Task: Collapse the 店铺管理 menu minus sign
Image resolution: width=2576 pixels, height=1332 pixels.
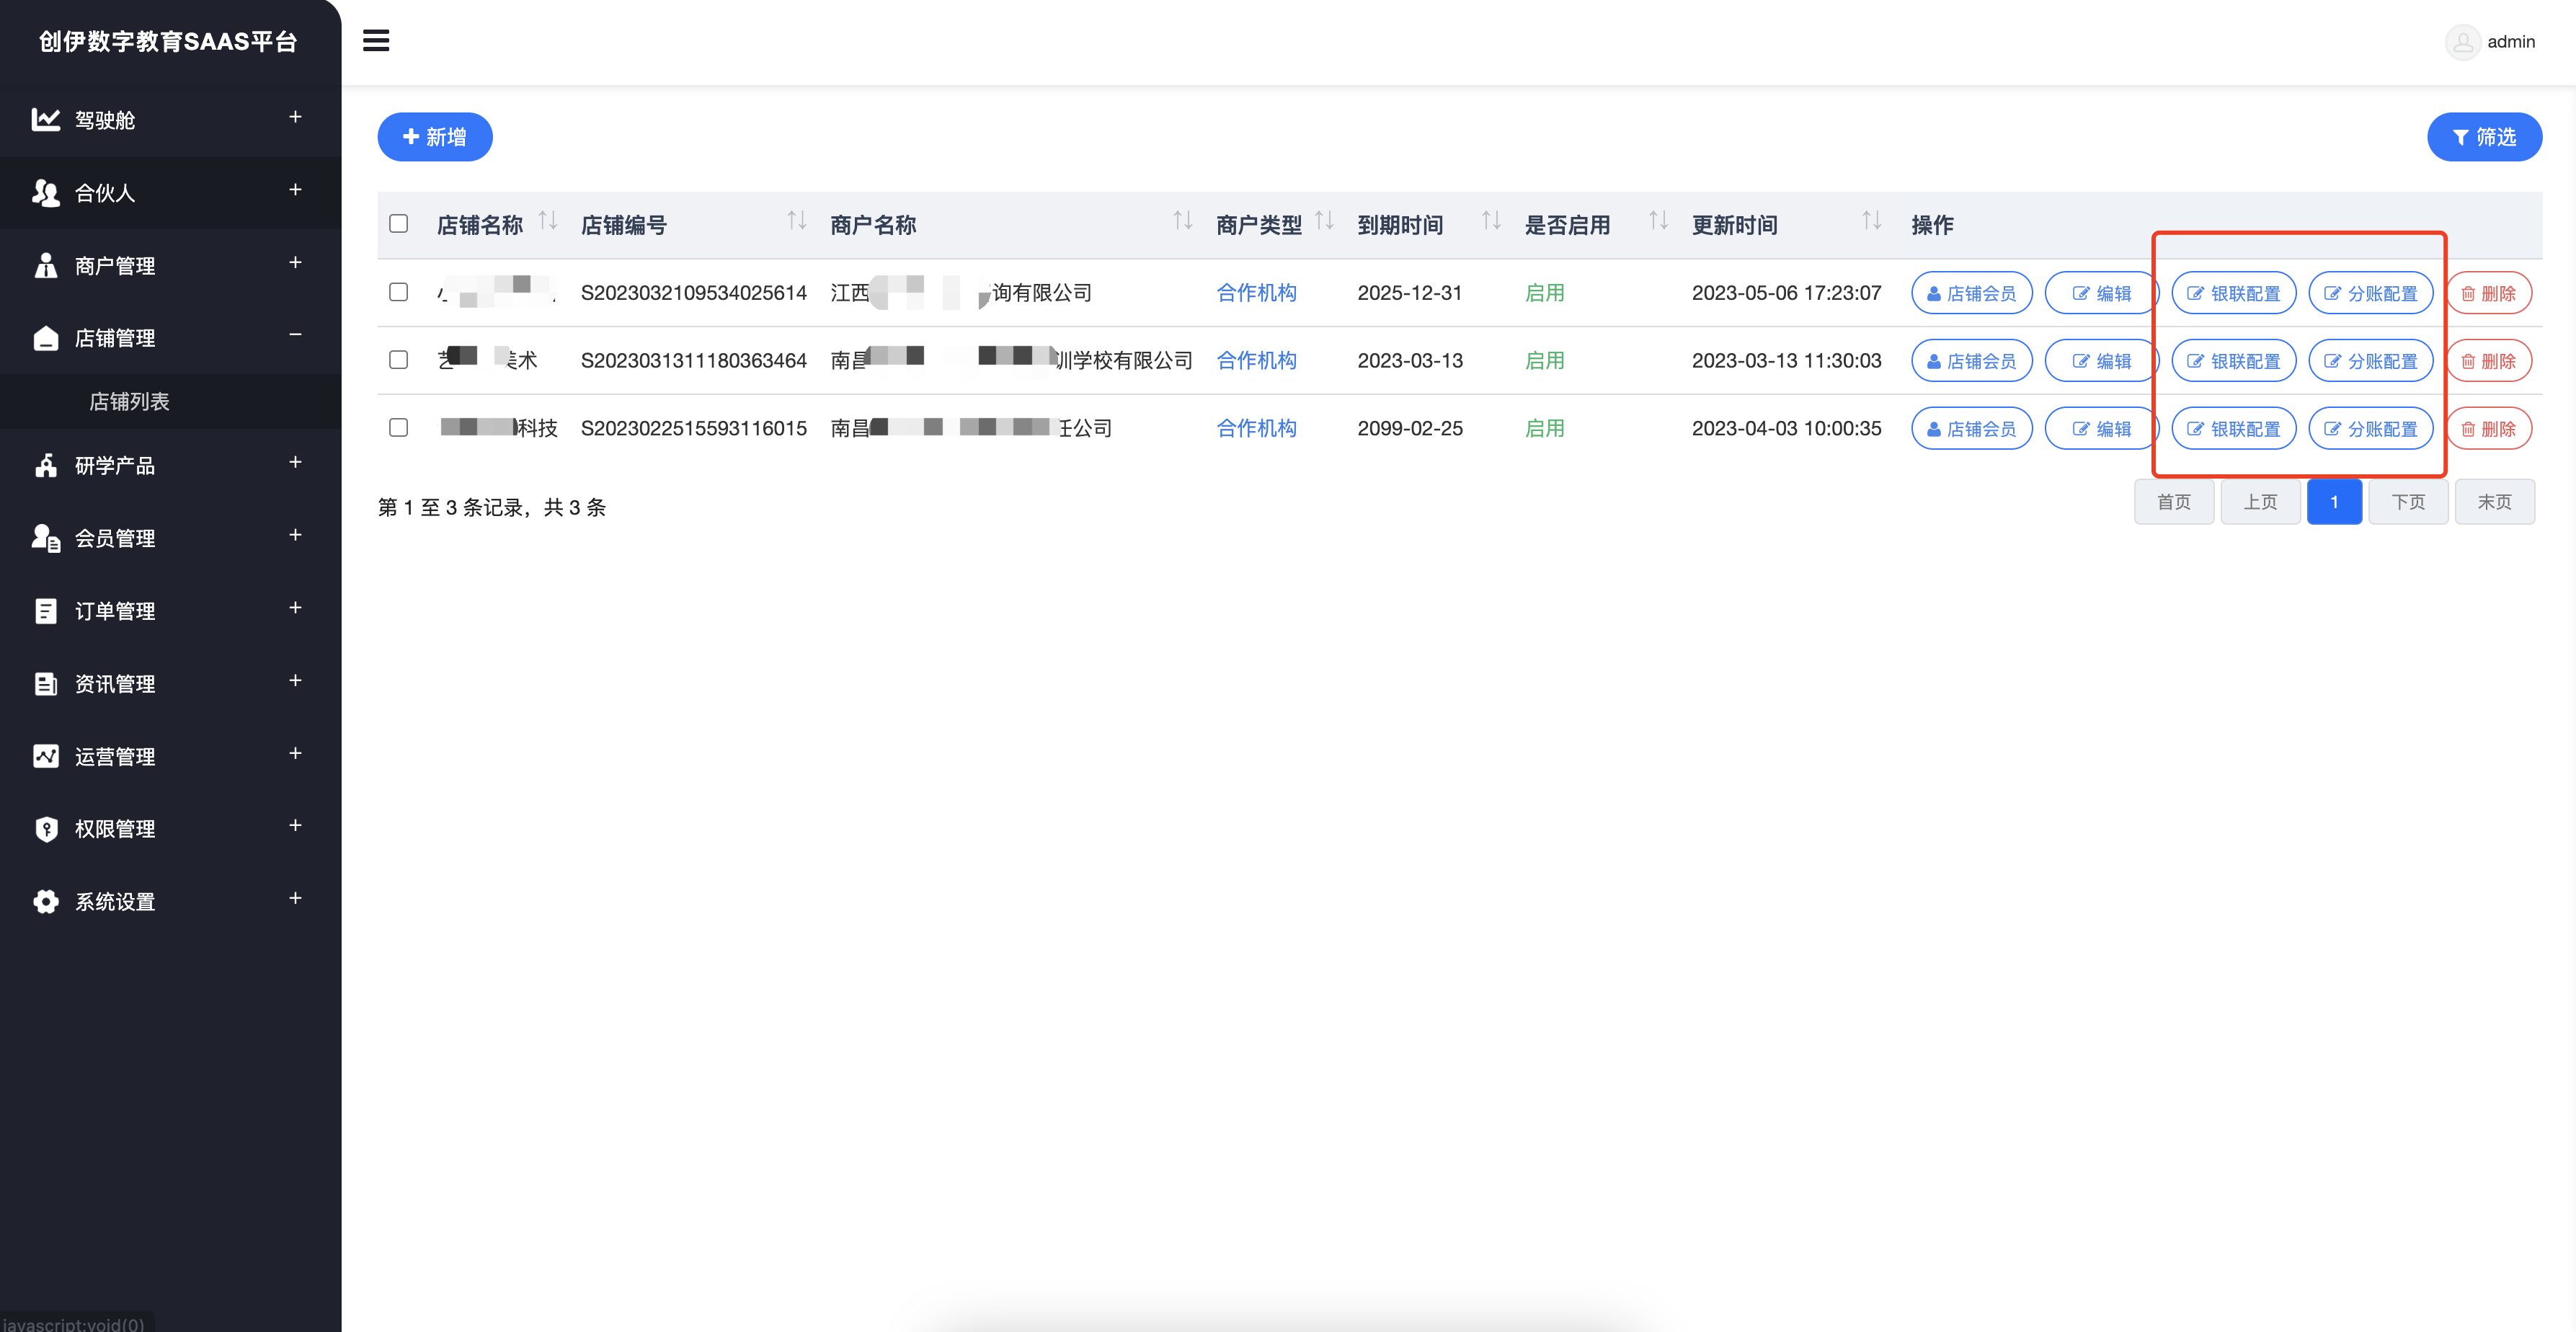Action: click(x=295, y=334)
